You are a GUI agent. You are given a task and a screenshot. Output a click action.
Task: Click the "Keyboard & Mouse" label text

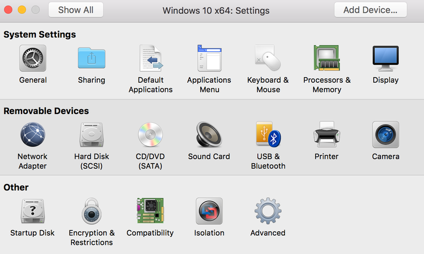coord(268,85)
